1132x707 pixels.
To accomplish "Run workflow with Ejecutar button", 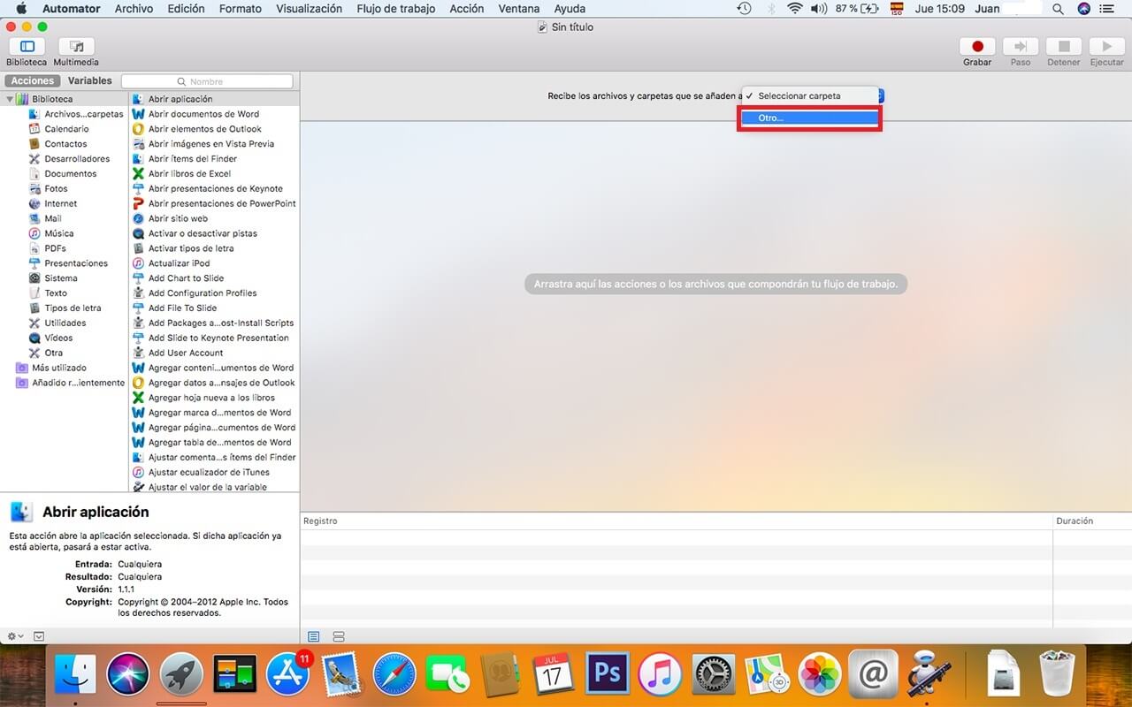I will (x=1106, y=46).
